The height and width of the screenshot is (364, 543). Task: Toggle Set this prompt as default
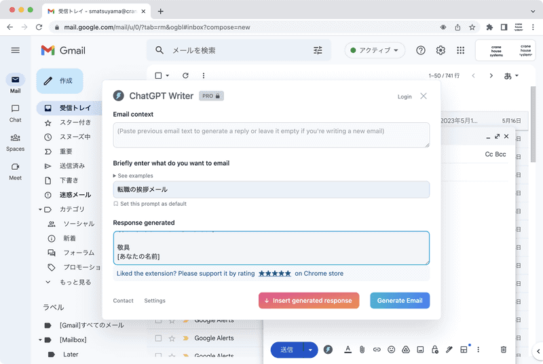(x=150, y=204)
